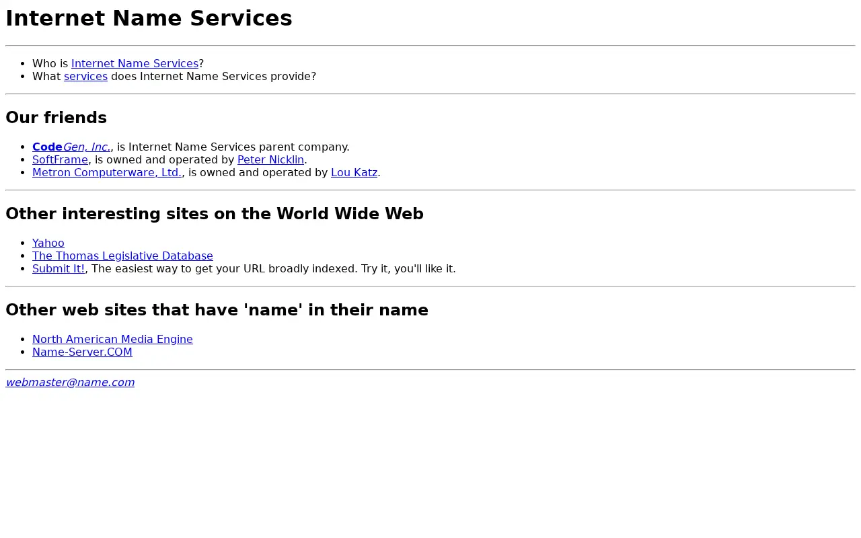Open the Internet Name Services link
The image size is (861, 538).
tap(135, 64)
